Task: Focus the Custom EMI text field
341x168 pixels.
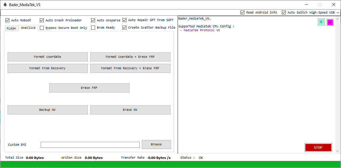Action: 90,145
